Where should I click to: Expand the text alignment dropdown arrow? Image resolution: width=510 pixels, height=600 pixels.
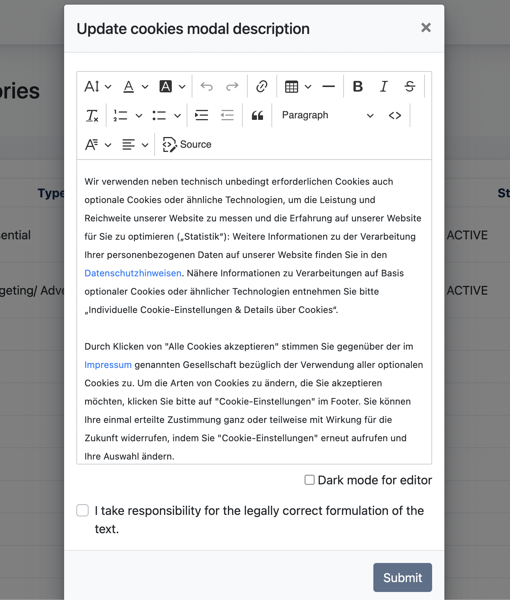coord(145,145)
